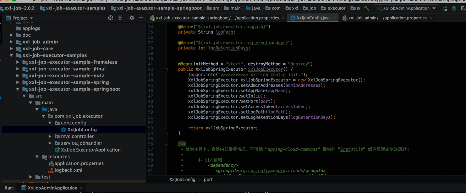The image size is (466, 193).
Task: Hide the Project tool window with minus icon
Action: click(141, 18)
